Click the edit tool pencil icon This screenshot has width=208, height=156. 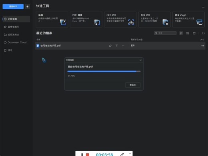tap(63, 22)
